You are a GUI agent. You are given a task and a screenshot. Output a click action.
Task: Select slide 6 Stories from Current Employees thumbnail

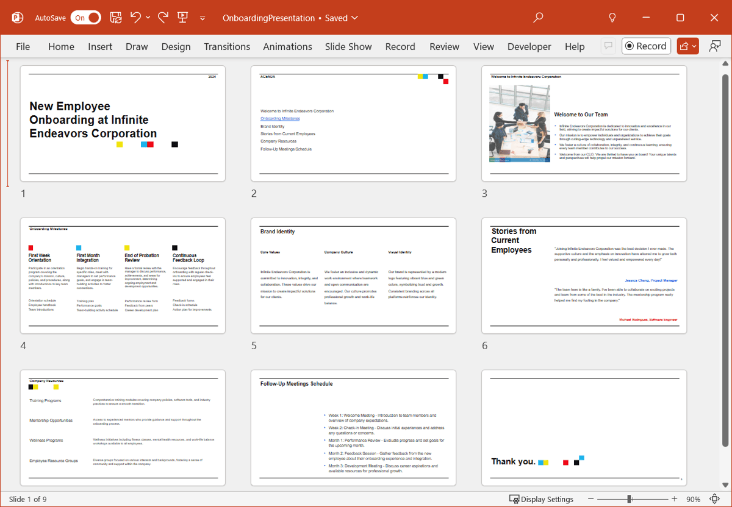pyautogui.click(x=584, y=275)
